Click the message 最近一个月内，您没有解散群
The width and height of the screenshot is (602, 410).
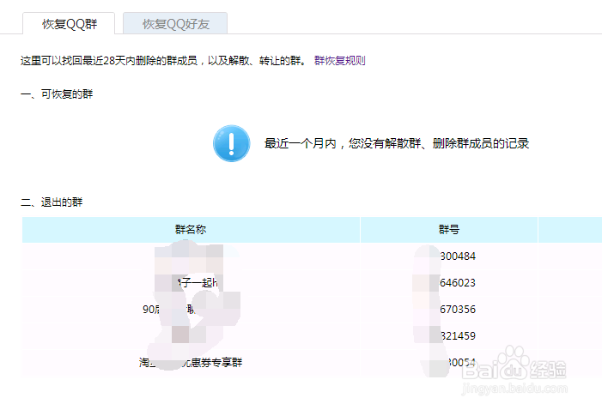click(x=397, y=143)
